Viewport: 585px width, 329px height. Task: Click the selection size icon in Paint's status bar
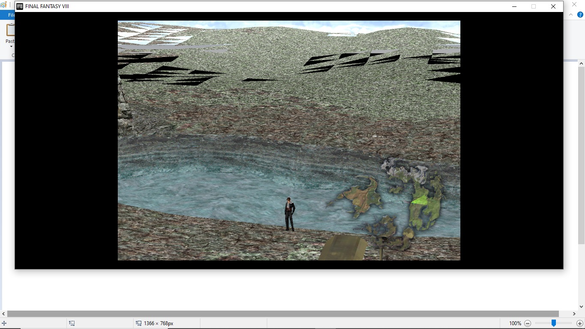(72, 323)
